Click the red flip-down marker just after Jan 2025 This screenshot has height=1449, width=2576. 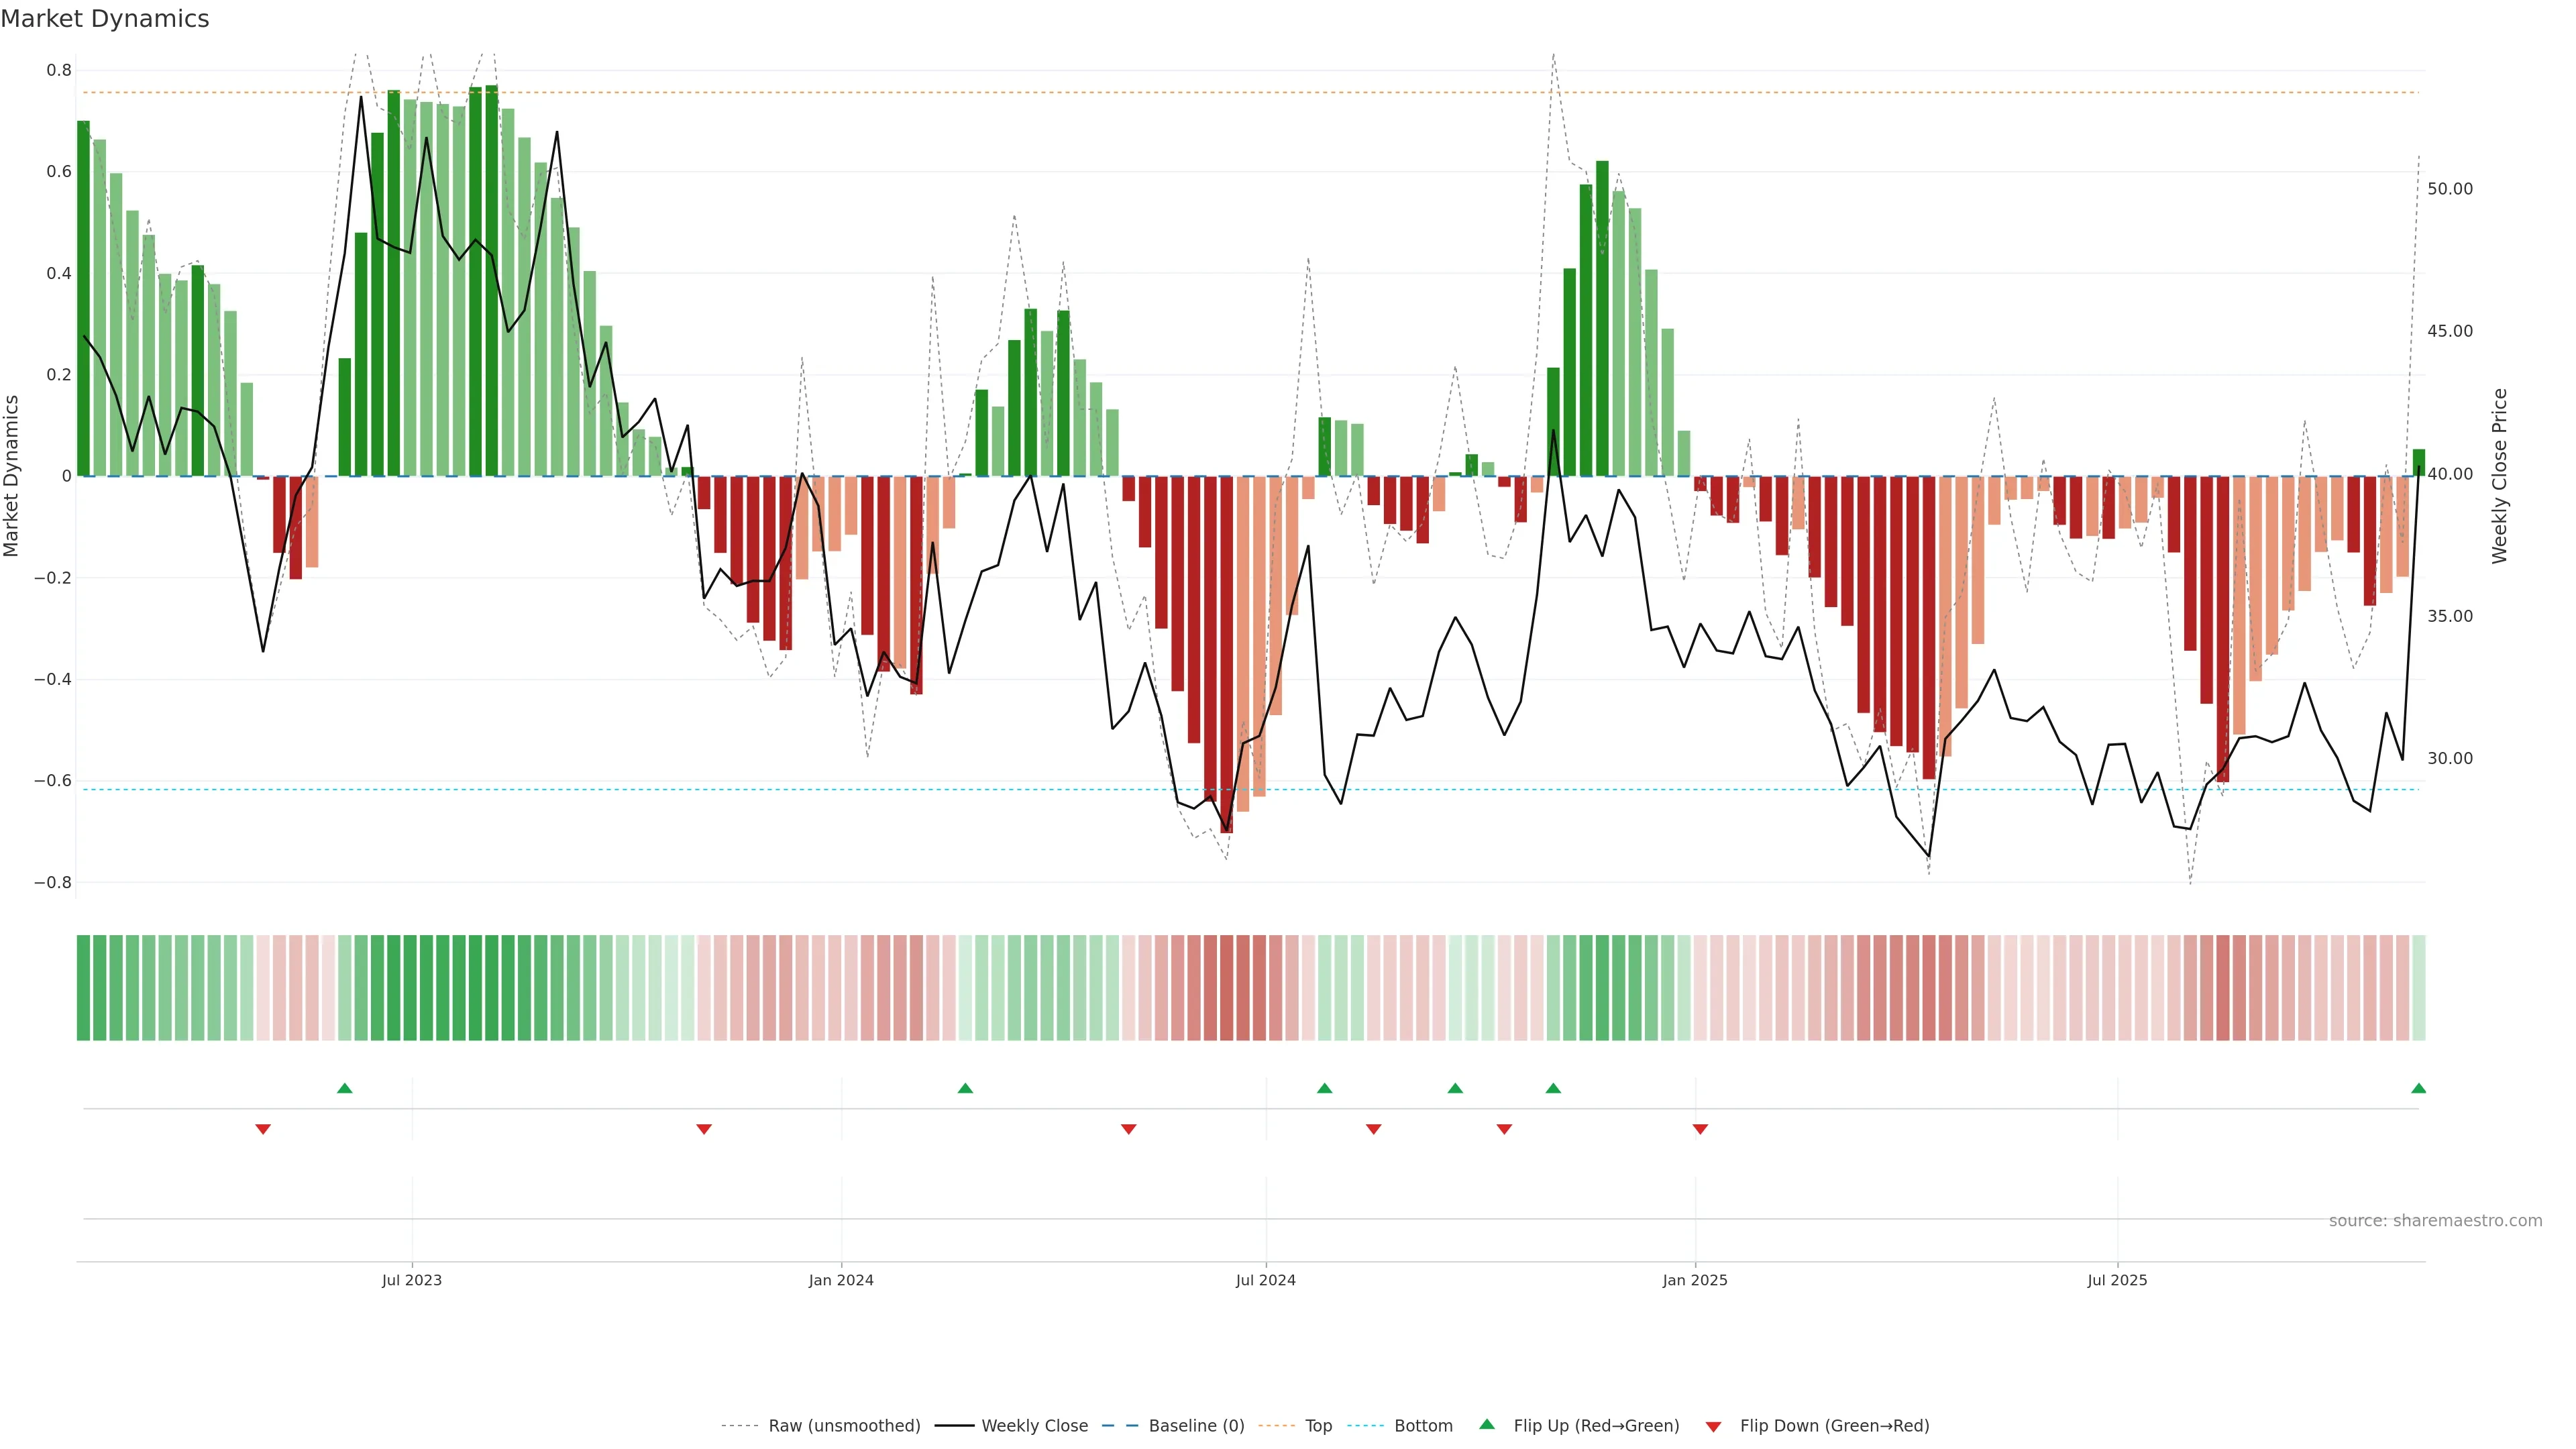coord(1700,1129)
